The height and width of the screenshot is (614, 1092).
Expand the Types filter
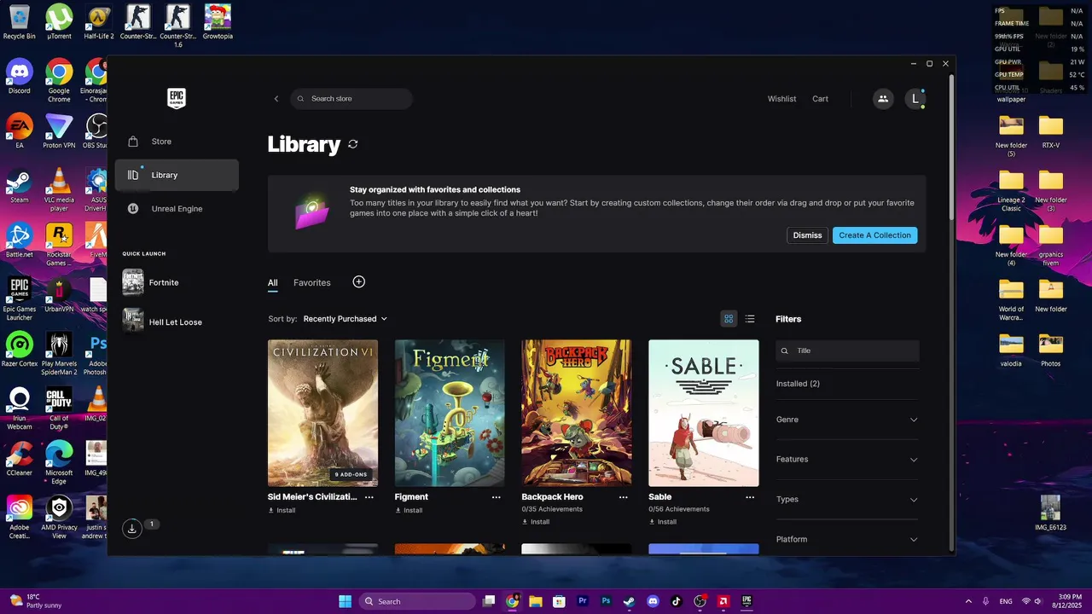(x=847, y=500)
